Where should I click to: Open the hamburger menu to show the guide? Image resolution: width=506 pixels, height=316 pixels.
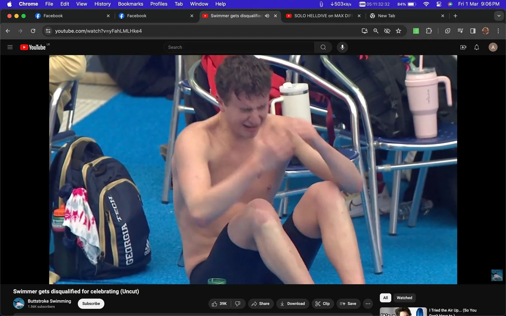point(10,47)
